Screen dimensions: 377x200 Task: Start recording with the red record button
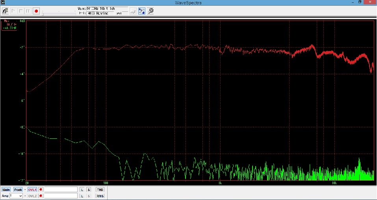36,11
